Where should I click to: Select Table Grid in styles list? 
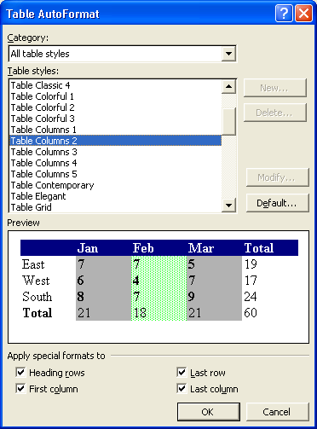pyautogui.click(x=115, y=207)
